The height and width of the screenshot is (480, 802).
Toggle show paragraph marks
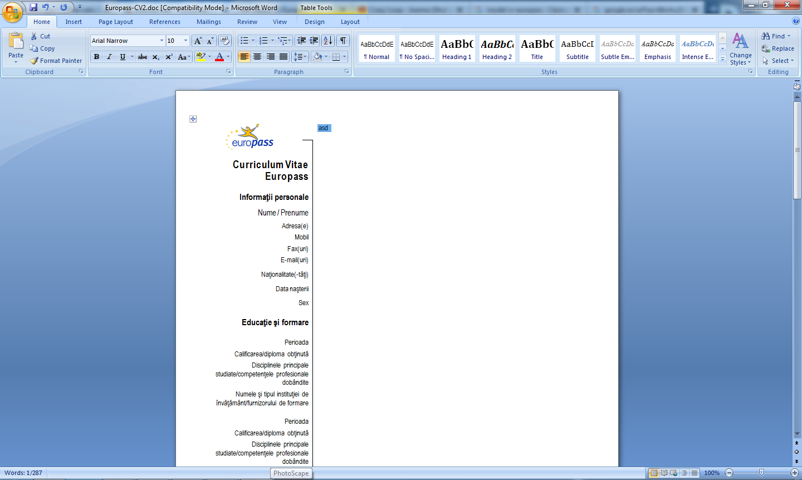[343, 41]
